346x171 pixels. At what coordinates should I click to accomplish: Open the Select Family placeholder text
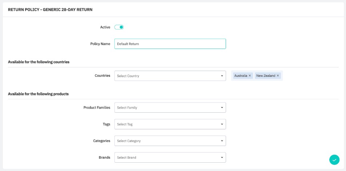127,108
